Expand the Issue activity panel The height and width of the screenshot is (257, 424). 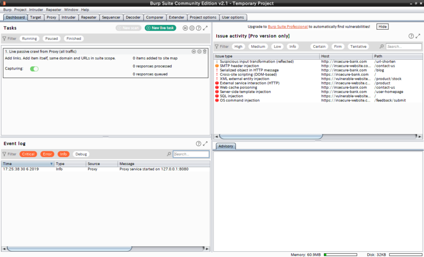(x=418, y=36)
